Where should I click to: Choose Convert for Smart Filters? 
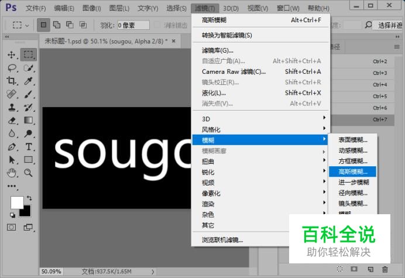(261, 35)
